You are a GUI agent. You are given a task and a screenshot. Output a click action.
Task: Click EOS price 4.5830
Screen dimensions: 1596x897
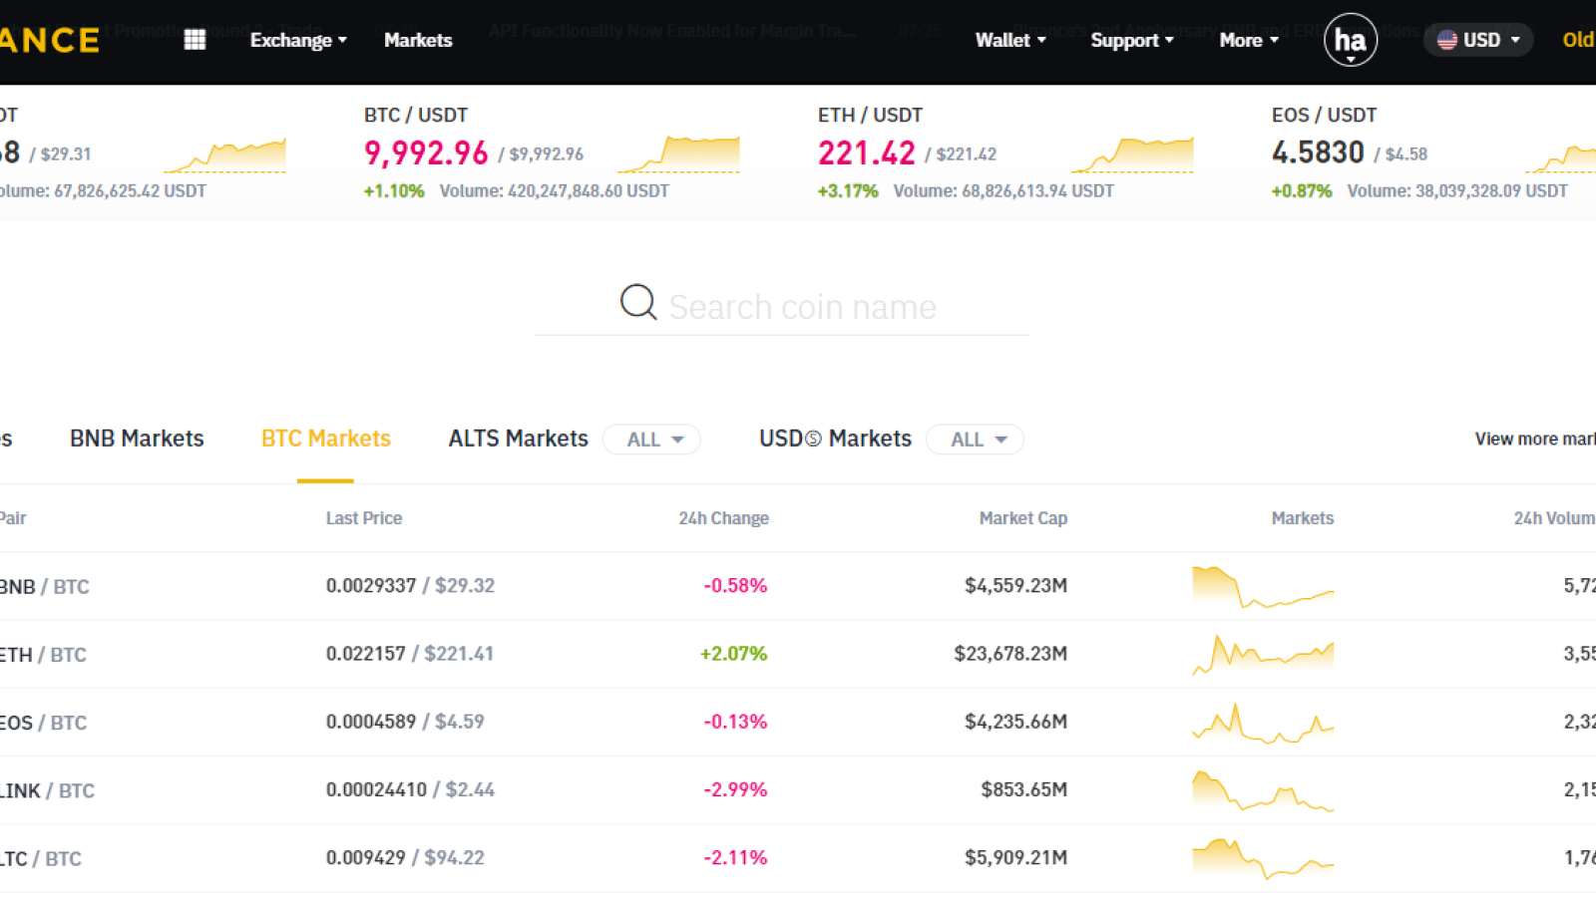[x=1318, y=152]
